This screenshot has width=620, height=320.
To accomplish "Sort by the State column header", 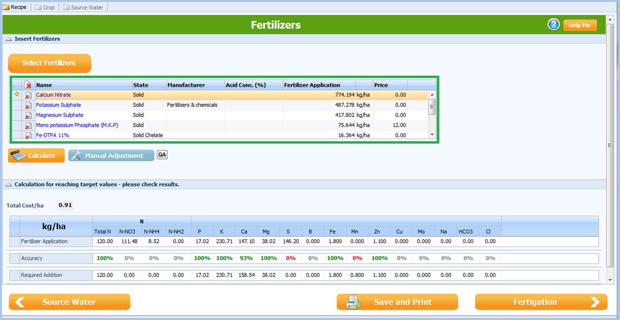I will (149, 85).
